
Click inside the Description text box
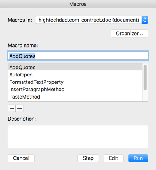pyautogui.click(x=78, y=136)
